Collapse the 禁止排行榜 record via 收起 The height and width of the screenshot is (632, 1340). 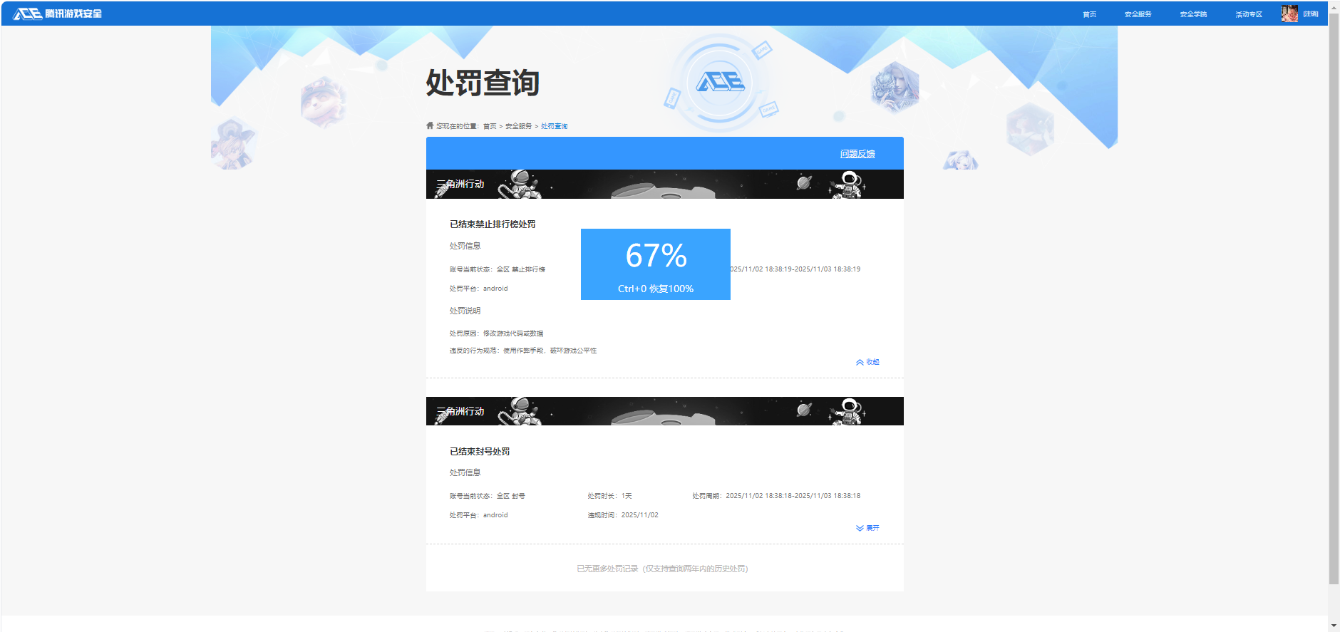[867, 362]
